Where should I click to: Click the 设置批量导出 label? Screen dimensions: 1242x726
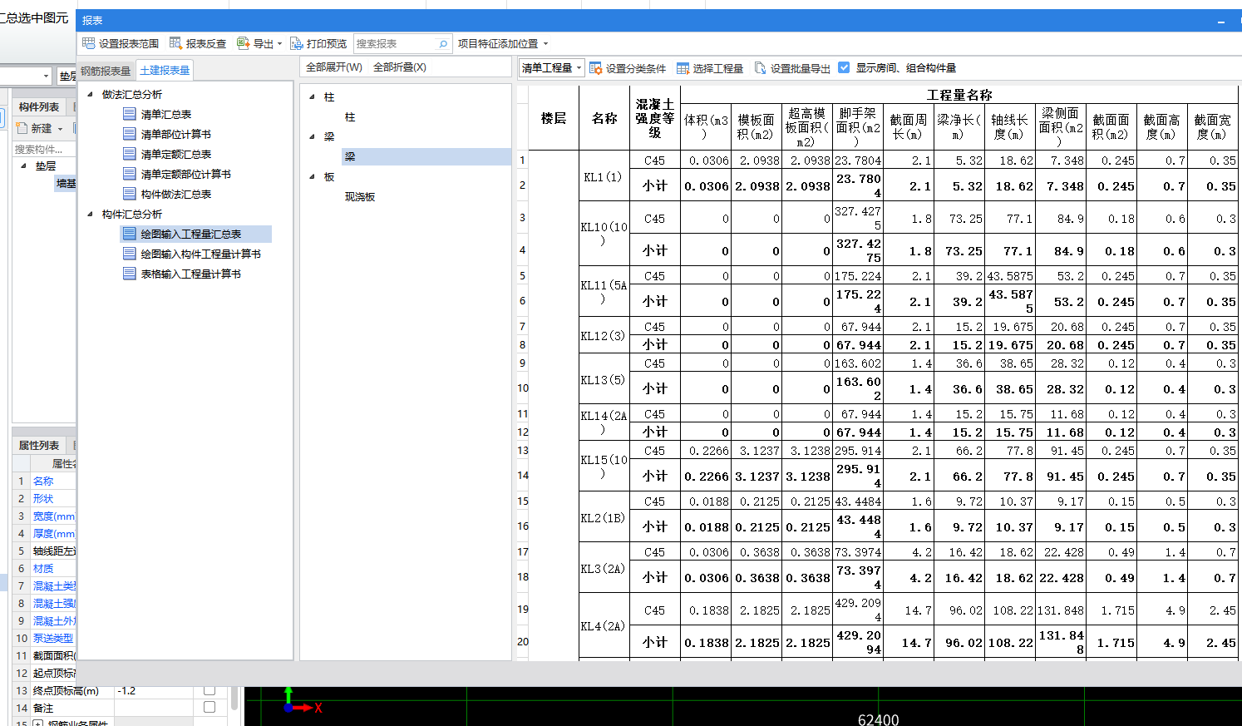coord(800,68)
